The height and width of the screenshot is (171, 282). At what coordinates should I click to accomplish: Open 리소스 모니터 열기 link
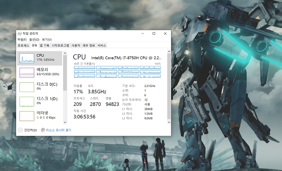coord(59,130)
